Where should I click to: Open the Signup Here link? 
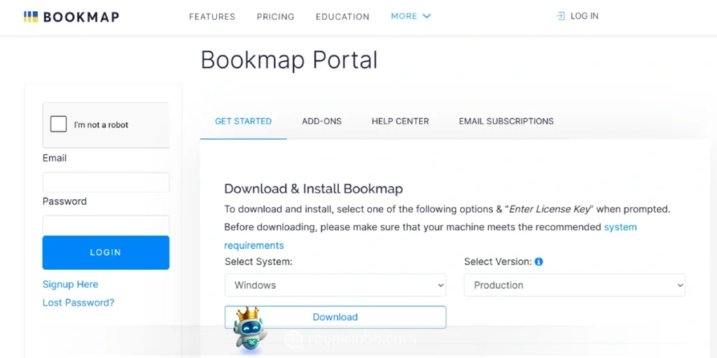[x=71, y=285]
